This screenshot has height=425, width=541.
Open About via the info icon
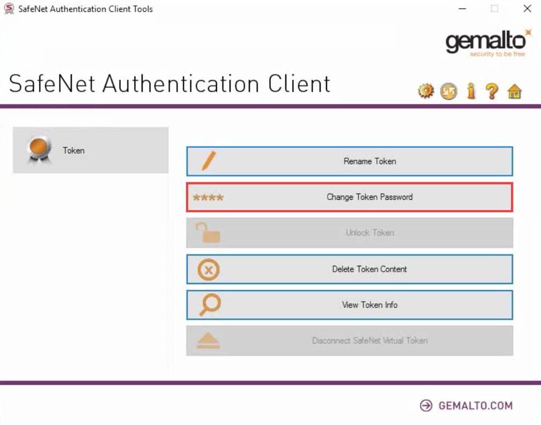click(471, 92)
